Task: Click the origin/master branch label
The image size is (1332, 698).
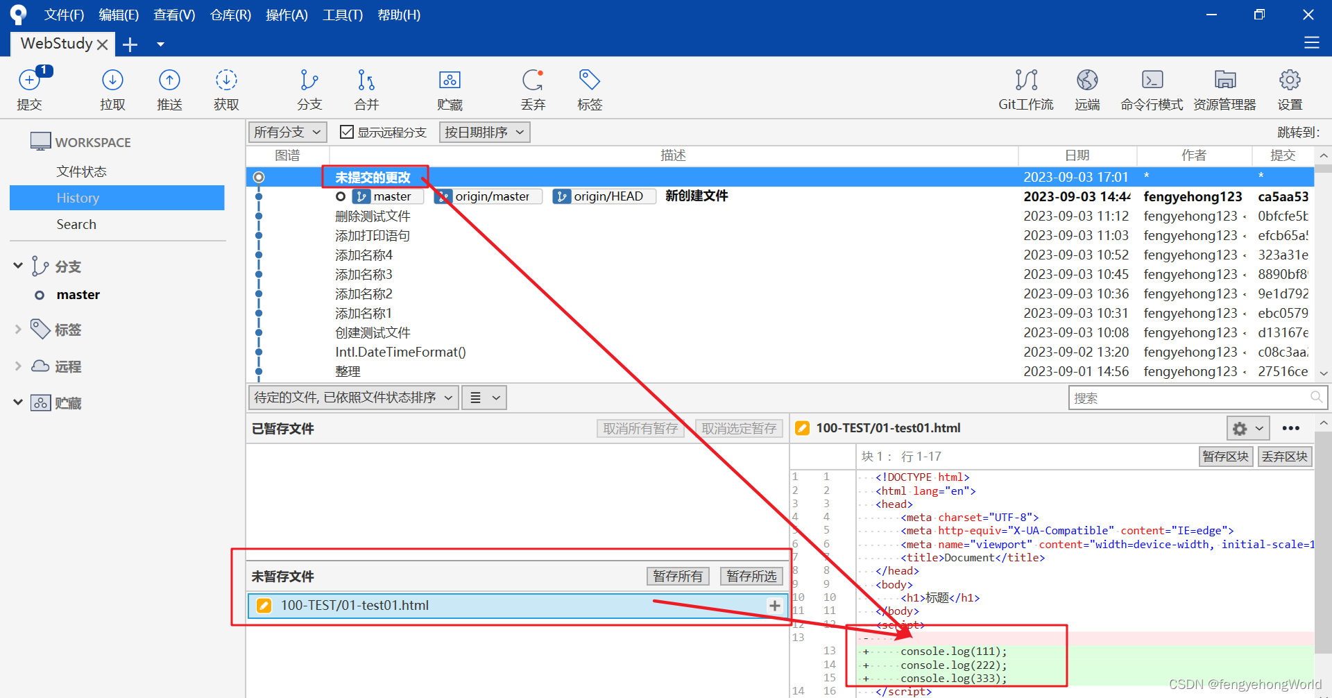Action: click(488, 196)
